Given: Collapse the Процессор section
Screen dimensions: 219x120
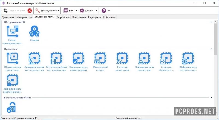Looking at the screenshot, I should click(211, 49).
